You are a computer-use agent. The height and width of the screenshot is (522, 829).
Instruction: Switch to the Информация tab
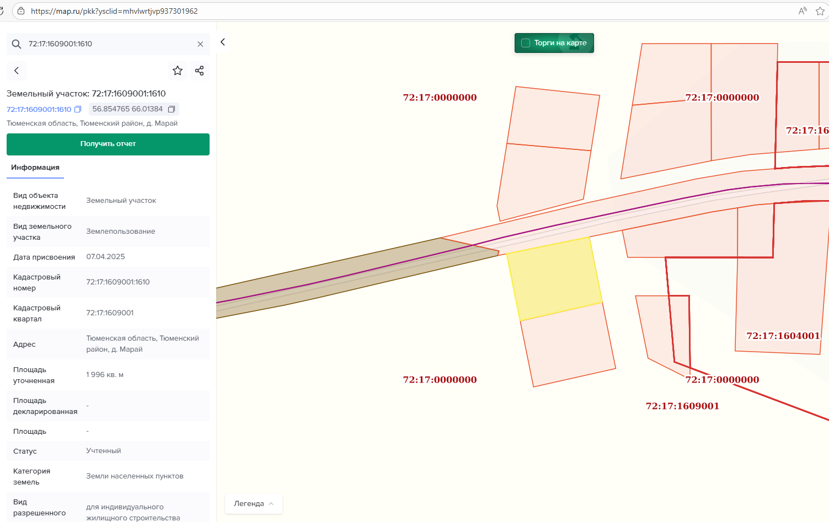pyautogui.click(x=35, y=168)
